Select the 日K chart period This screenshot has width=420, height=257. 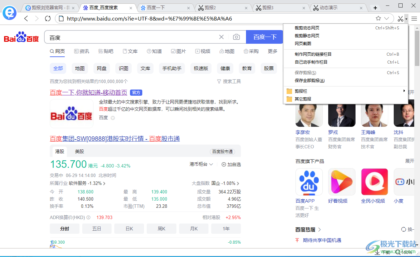tap(129, 229)
